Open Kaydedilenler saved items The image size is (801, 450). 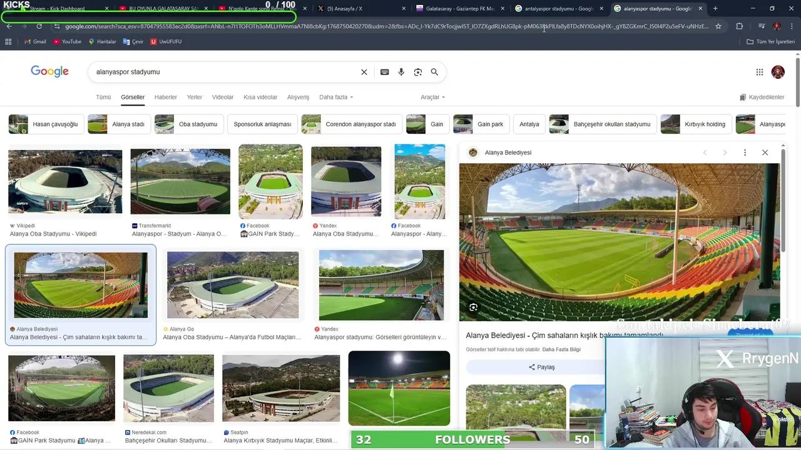(x=762, y=97)
